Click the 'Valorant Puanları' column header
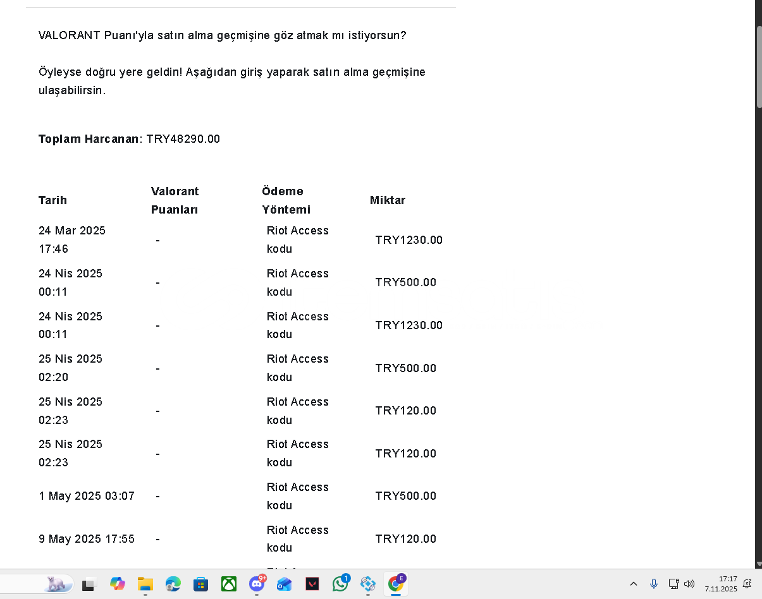The height and width of the screenshot is (599, 762). pos(175,200)
